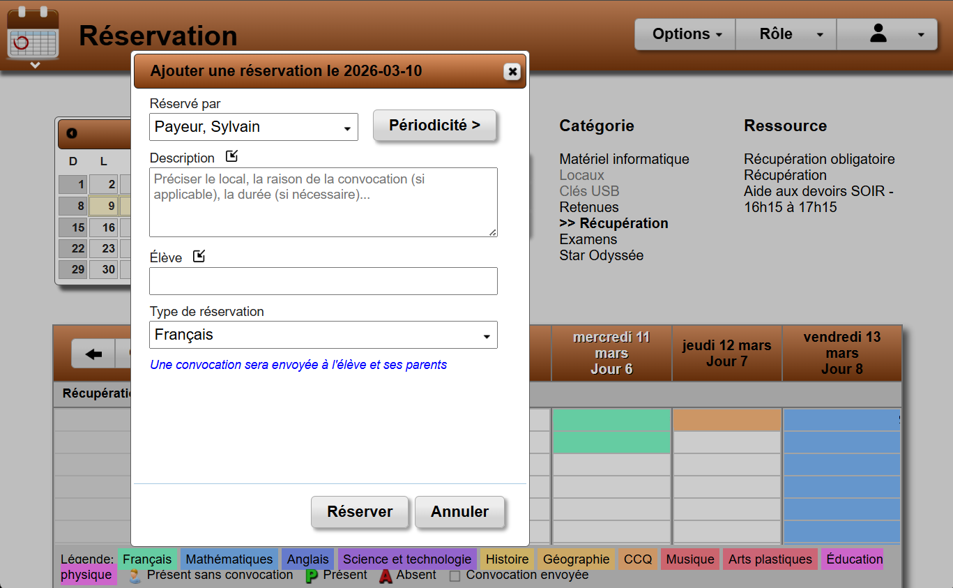Expand the Type de réservation dropdown
This screenshot has width=953, height=588.
pyautogui.click(x=323, y=335)
